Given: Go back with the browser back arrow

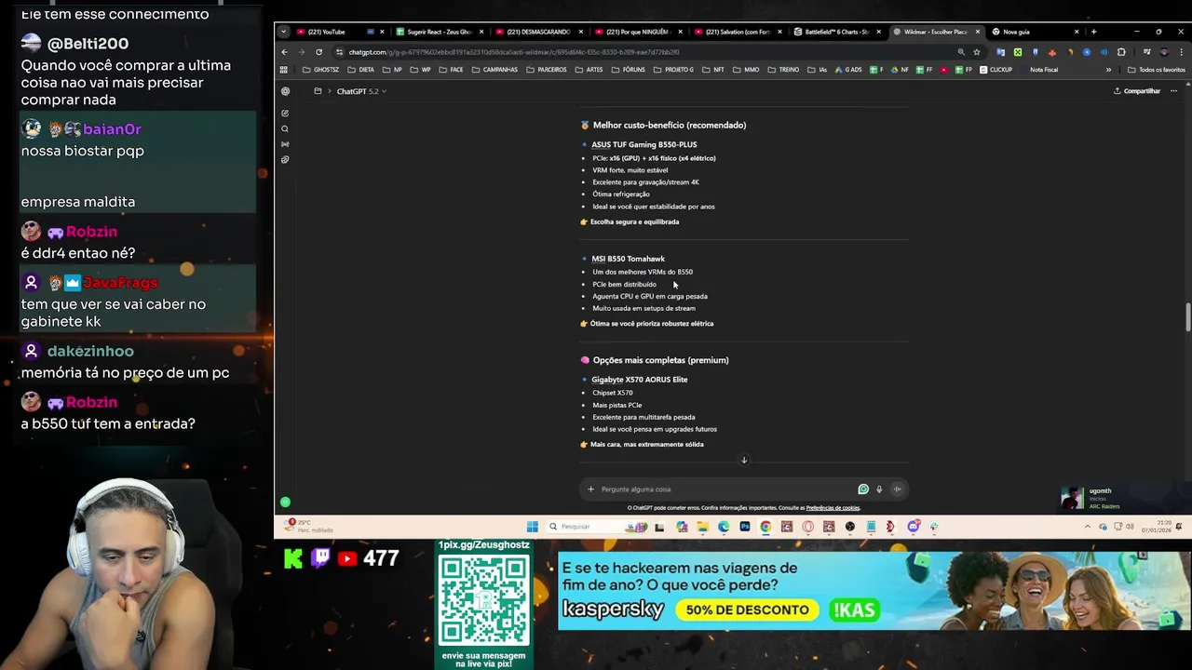Looking at the screenshot, I should pyautogui.click(x=285, y=52).
